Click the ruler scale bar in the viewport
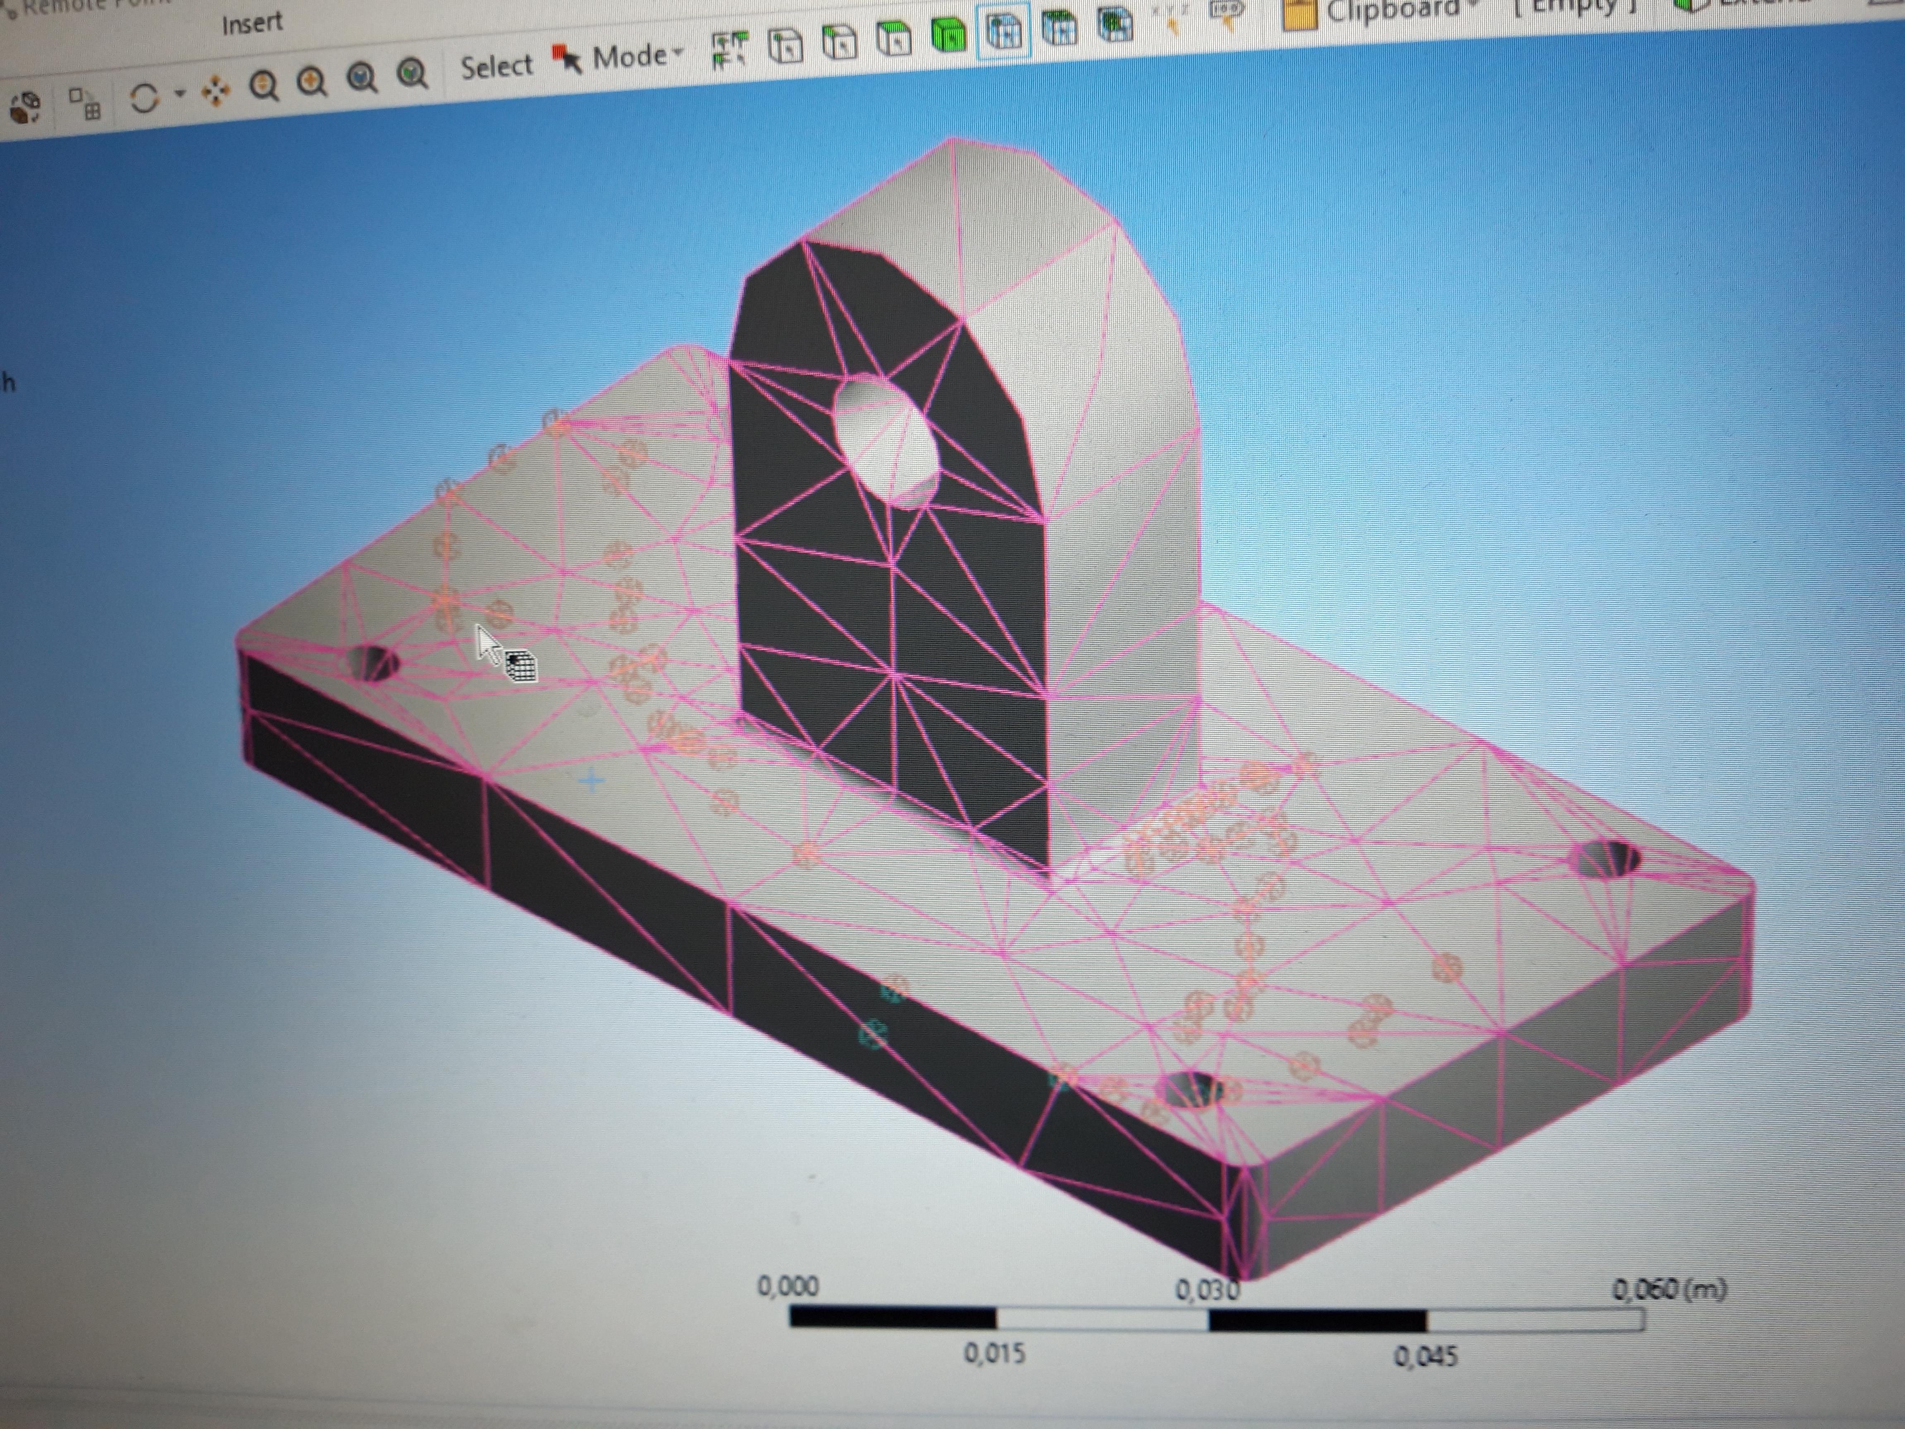Image resolution: width=1905 pixels, height=1429 pixels. 1217,1319
